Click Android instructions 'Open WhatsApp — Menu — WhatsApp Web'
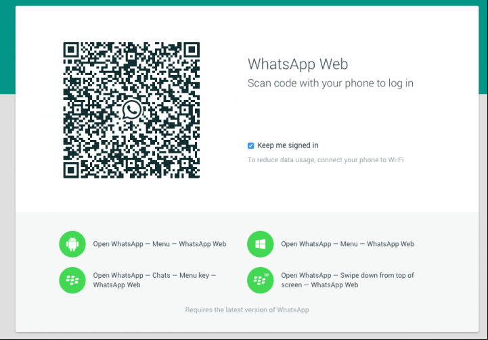The width and height of the screenshot is (488, 340). point(160,244)
